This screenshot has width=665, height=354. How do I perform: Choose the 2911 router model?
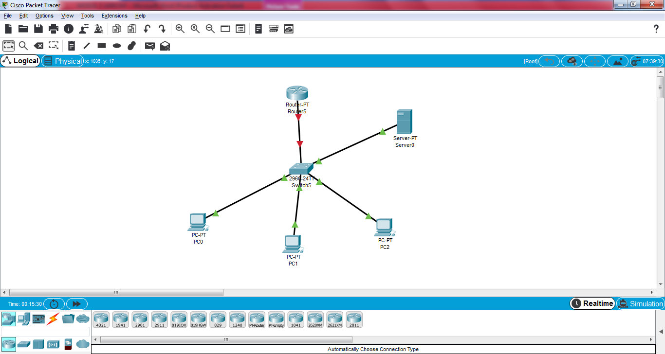[159, 319]
